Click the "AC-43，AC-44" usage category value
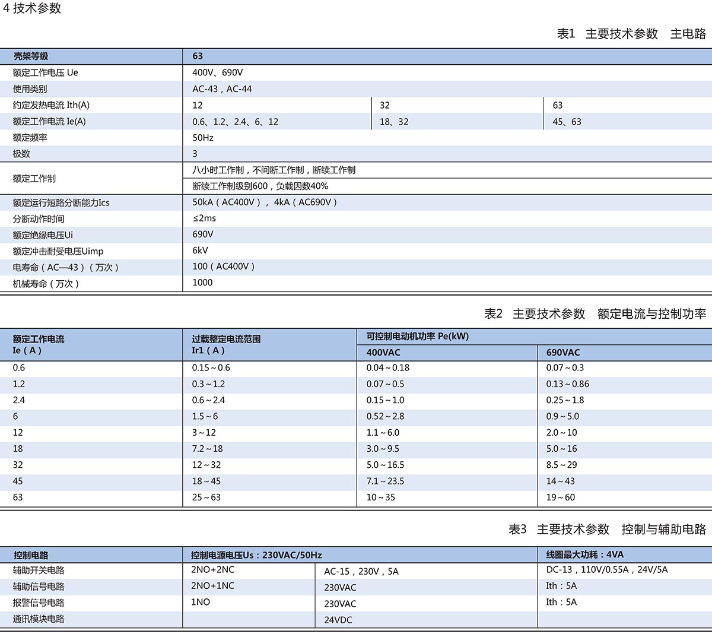 (x=222, y=89)
